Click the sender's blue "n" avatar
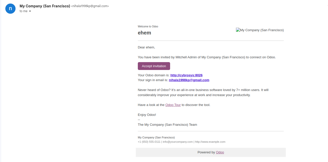The height and width of the screenshot is (162, 328). [x=10, y=8]
